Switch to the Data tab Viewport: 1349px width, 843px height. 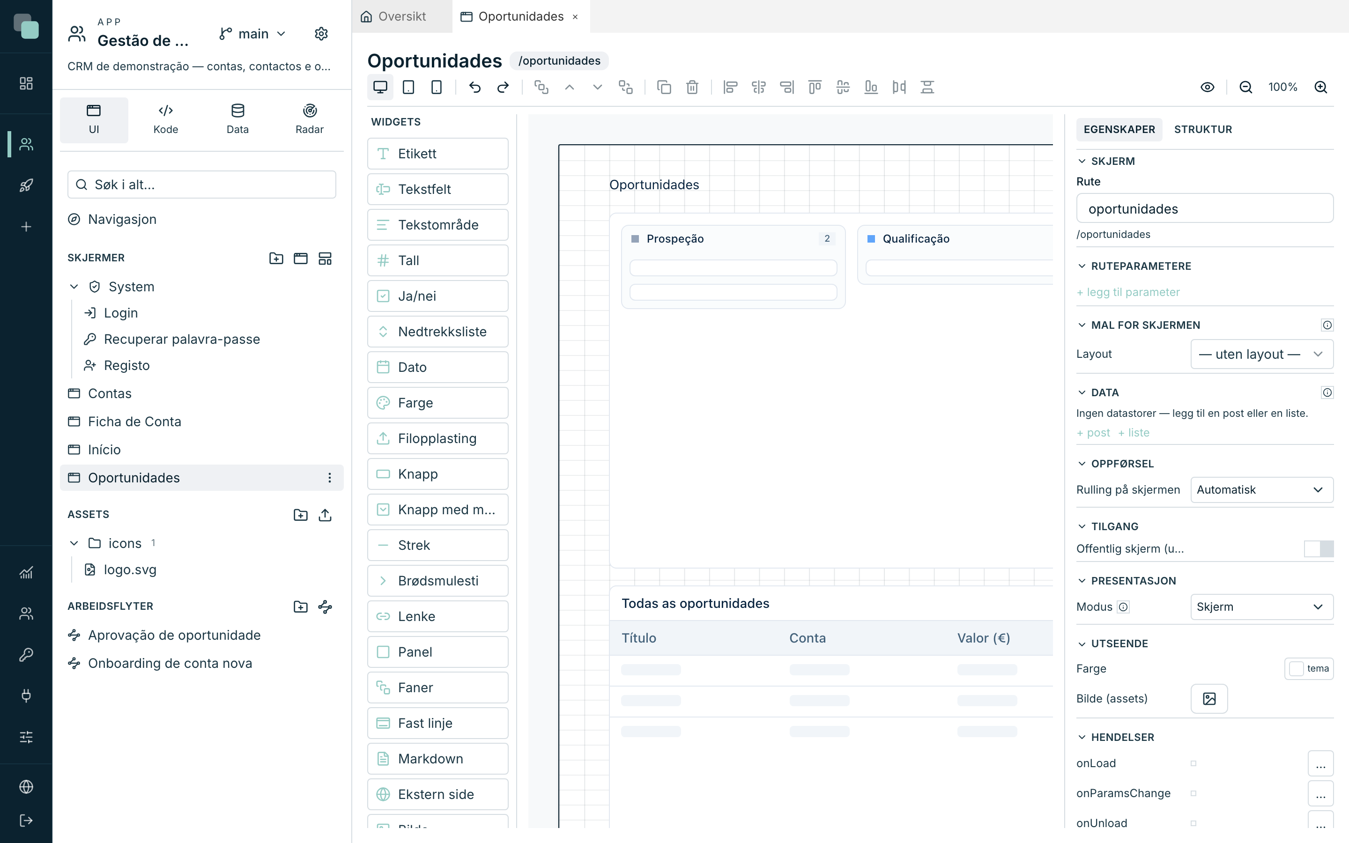237,119
